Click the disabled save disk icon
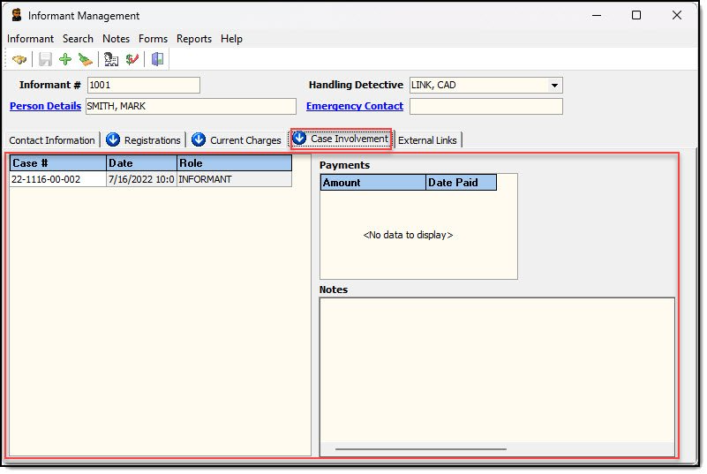707x474 pixels. tap(45, 59)
